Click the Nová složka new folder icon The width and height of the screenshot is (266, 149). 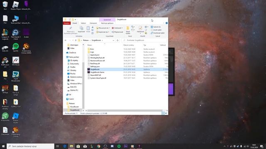(x=128, y=28)
